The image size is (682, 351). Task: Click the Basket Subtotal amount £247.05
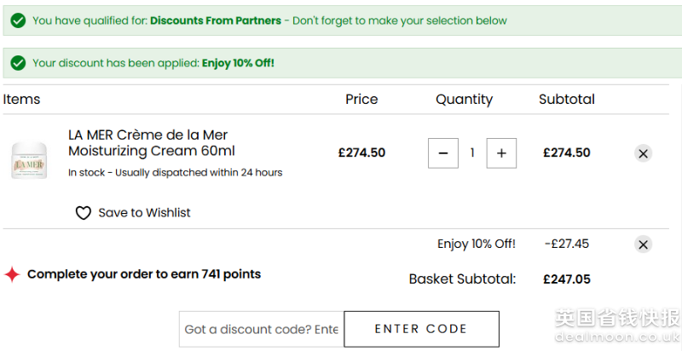coord(566,279)
